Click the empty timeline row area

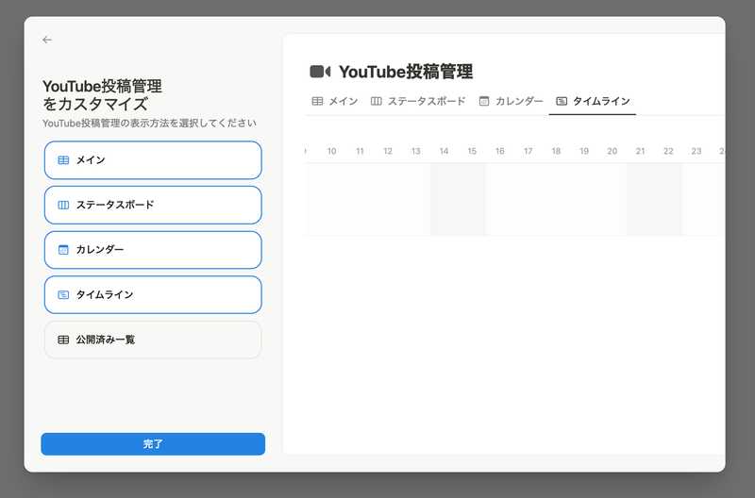point(514,199)
